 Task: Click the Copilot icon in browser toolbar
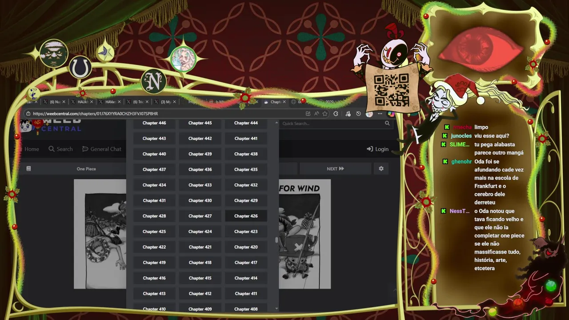click(392, 114)
